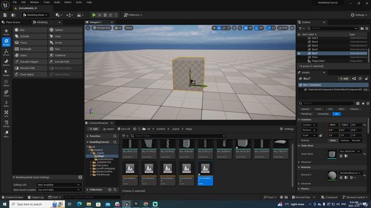Click the Play in editor button
This screenshot has width=371, height=208.
[x=94, y=15]
